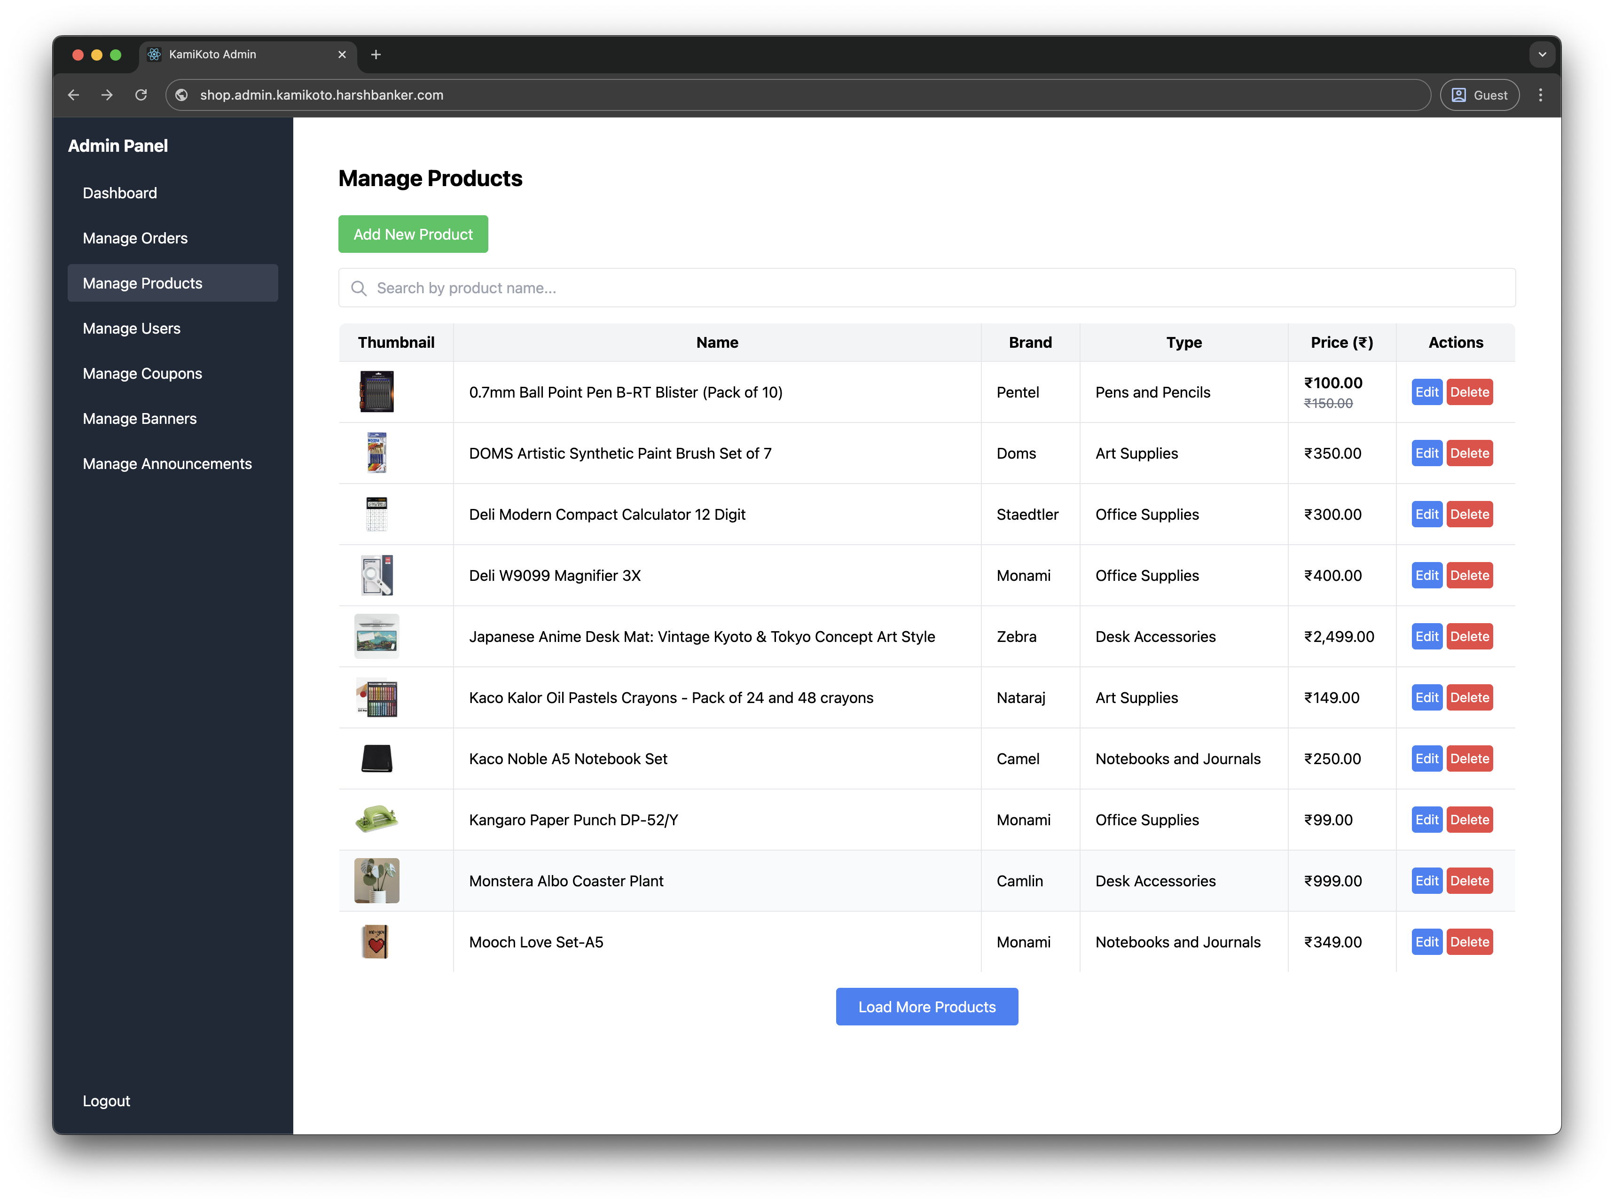The image size is (1614, 1204).
Task: Go to Manage Coupons section
Action: coord(142,373)
